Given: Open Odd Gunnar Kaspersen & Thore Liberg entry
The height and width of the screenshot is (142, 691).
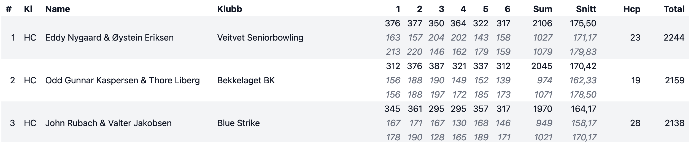Looking at the screenshot, I should (345, 80).
